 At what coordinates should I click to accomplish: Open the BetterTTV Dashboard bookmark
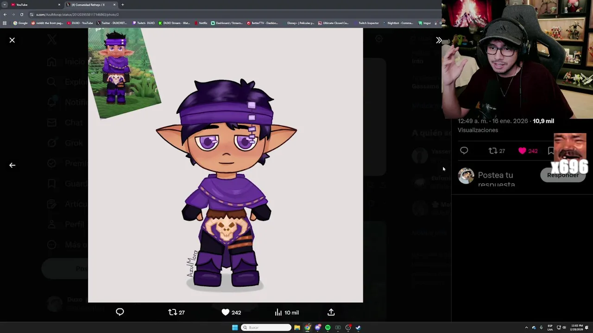point(262,23)
